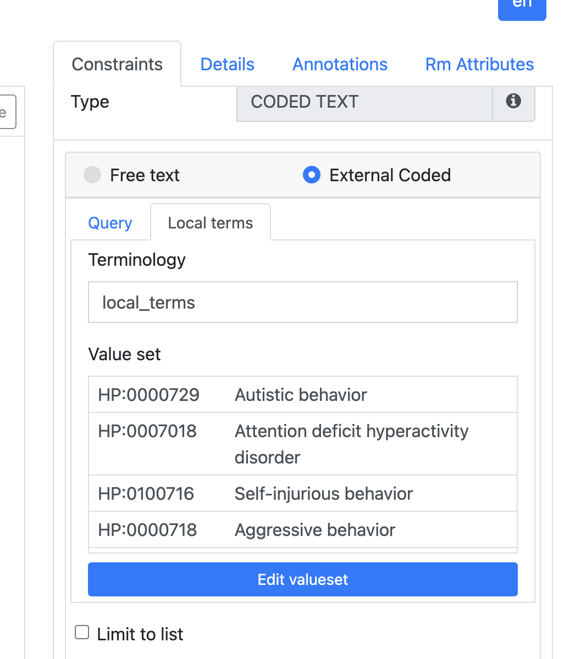Select the HP:0000729 Autistic behavior entry
564x659 pixels.
tap(302, 394)
